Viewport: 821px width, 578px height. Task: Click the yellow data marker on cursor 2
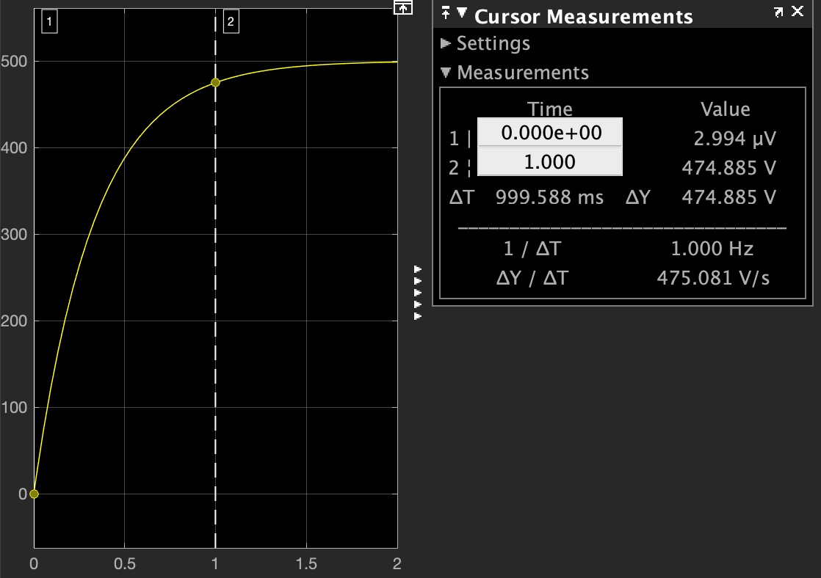(x=215, y=82)
